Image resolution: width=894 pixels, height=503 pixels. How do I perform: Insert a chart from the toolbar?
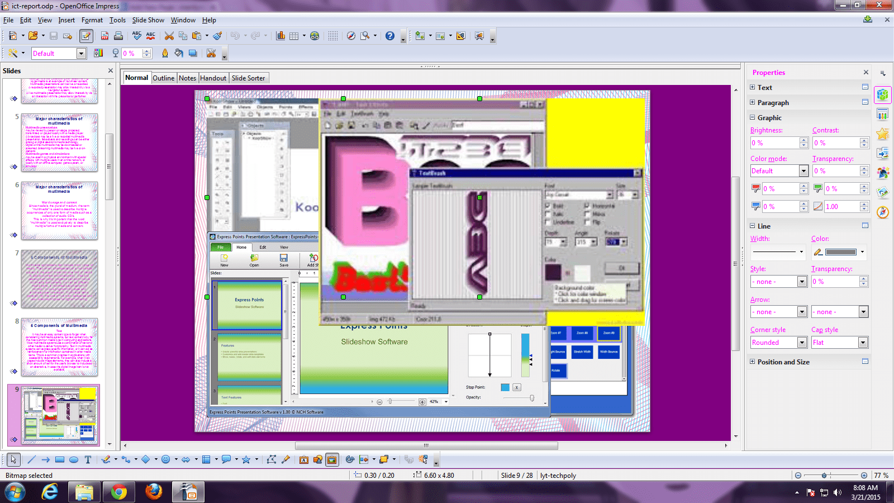click(280, 36)
